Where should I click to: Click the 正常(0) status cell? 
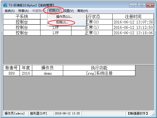click(99, 22)
